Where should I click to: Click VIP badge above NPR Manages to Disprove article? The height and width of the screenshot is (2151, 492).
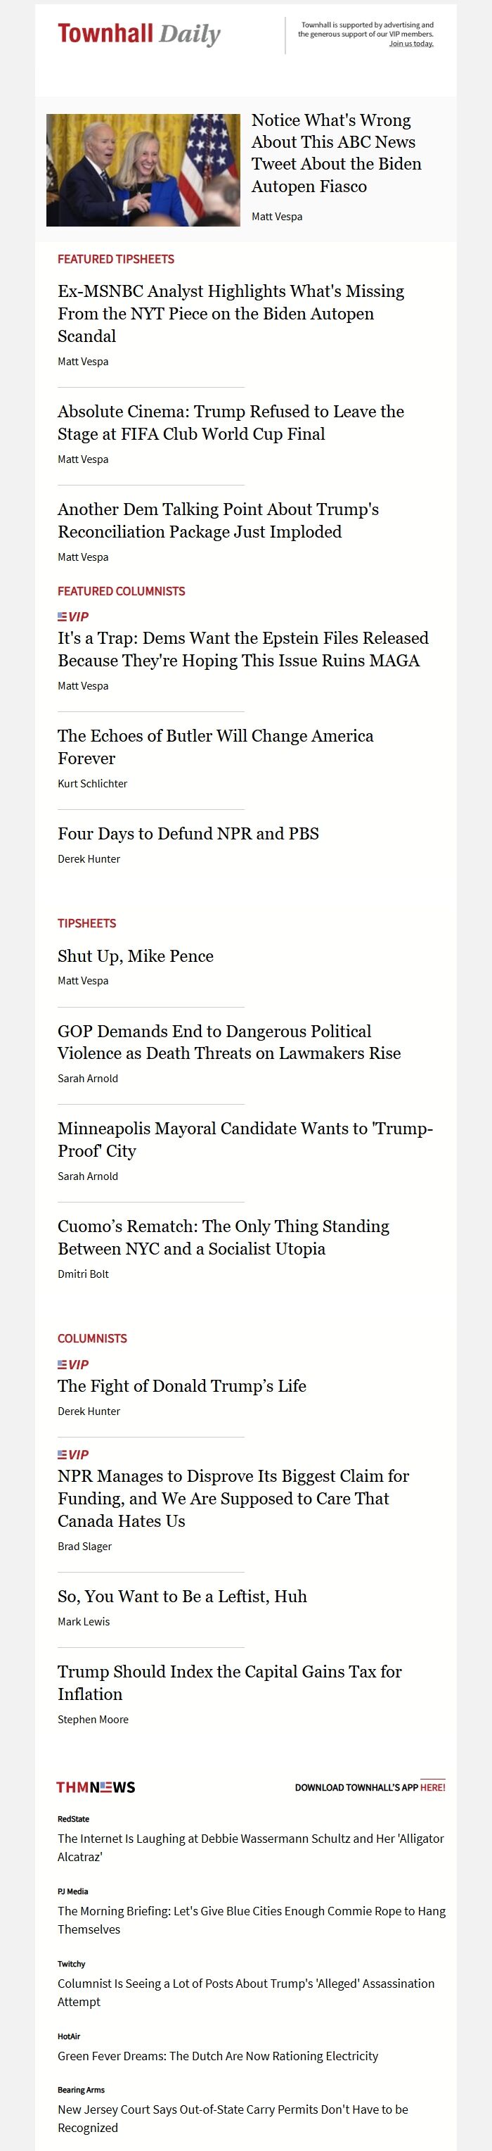(73, 1454)
